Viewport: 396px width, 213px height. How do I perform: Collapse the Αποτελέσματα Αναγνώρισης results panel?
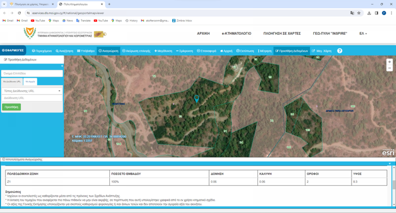tap(390, 163)
